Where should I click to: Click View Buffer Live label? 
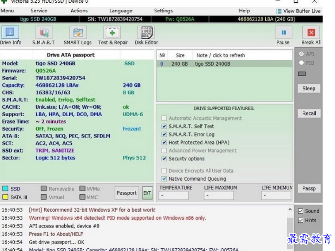[x=302, y=11]
